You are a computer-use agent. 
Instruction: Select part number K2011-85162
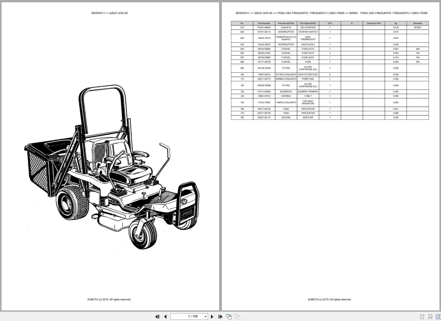tap(264, 109)
